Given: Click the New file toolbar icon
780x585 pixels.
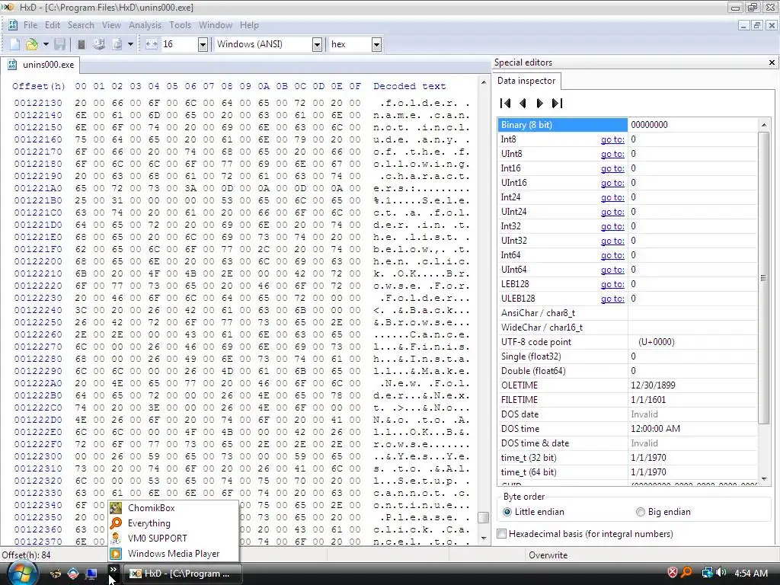Looking at the screenshot, I should pos(15,44).
